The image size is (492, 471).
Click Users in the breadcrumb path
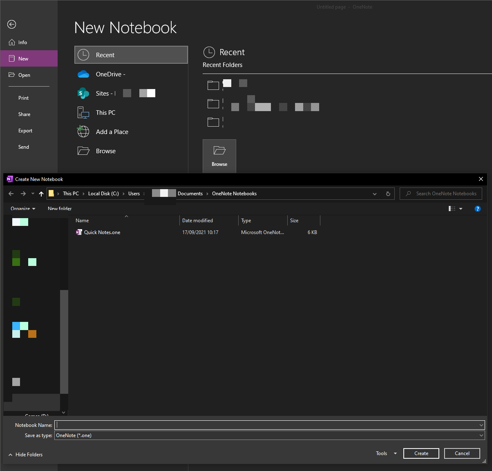[x=134, y=194]
